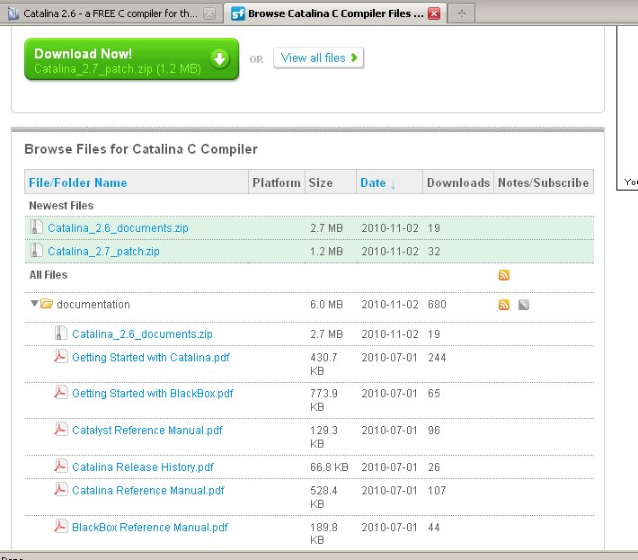Click the Newest Files section heading
The image size is (638, 560).
tap(61, 206)
